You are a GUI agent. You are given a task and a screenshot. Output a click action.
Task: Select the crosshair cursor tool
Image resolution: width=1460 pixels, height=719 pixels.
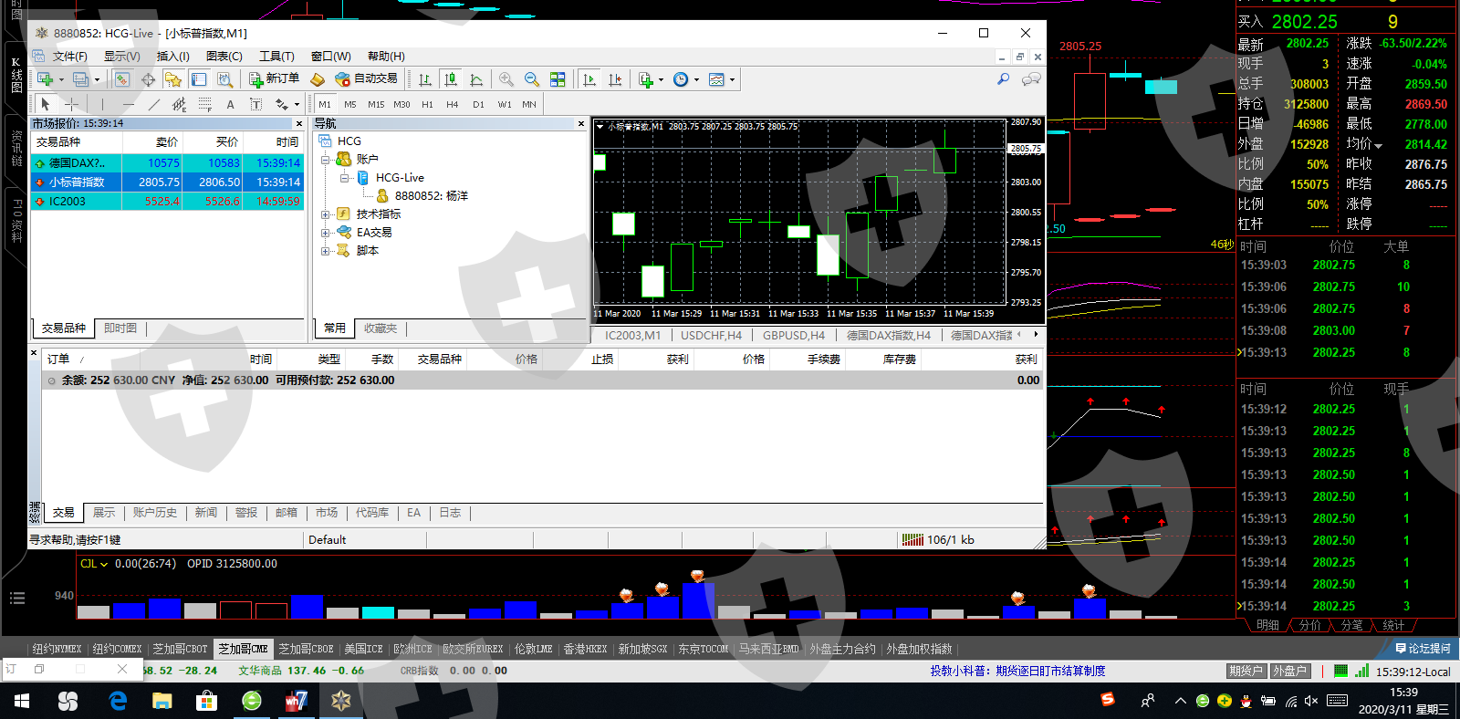pyautogui.click(x=71, y=104)
